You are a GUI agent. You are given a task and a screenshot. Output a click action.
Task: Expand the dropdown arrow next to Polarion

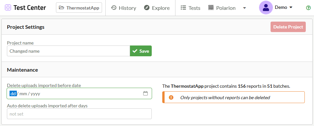(244, 8)
